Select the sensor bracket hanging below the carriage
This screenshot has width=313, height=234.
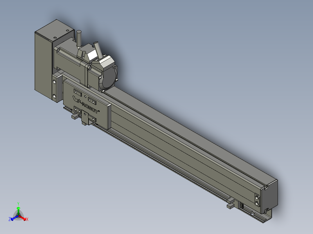pos(85,118)
